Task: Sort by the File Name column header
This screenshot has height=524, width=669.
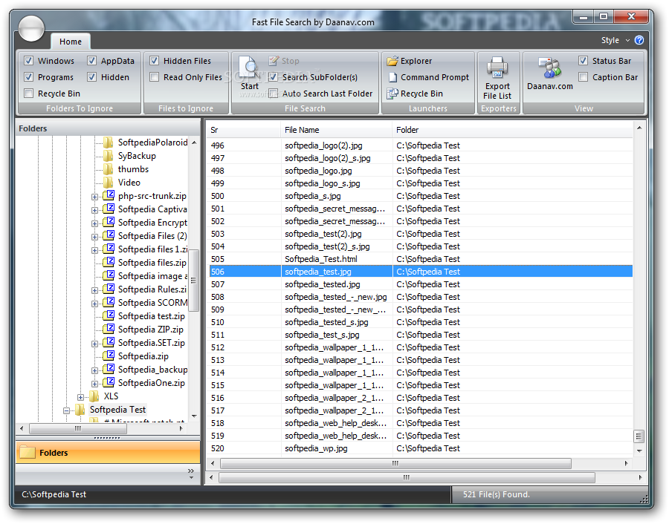Action: point(337,130)
